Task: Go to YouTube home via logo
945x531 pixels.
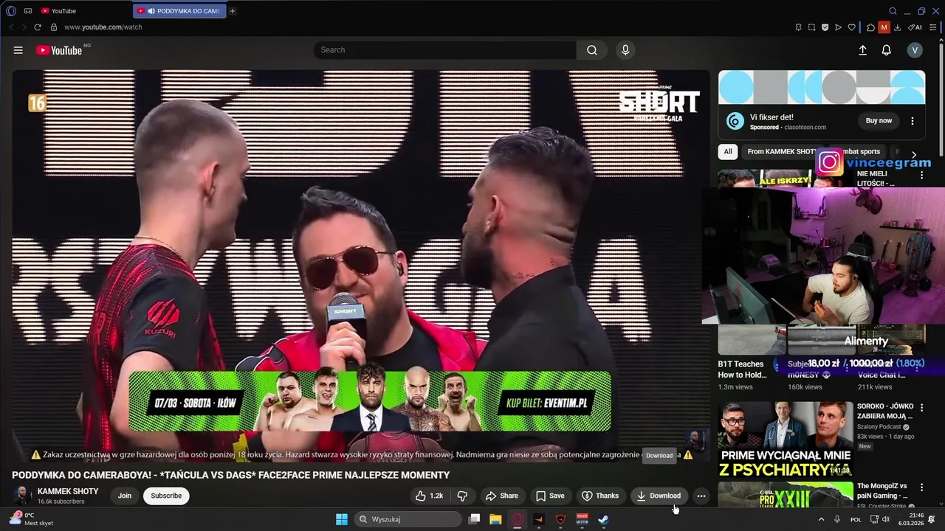Action: [59, 50]
